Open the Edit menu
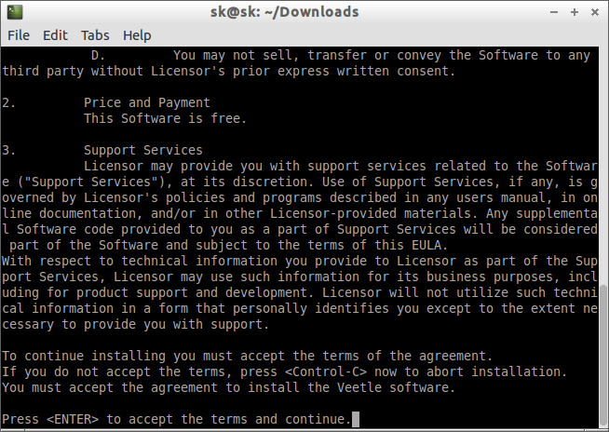This screenshot has width=609, height=432. 55,35
